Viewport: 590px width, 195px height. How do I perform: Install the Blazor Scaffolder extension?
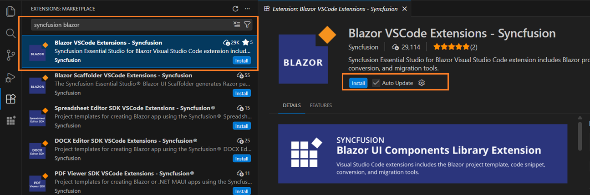[241, 93]
